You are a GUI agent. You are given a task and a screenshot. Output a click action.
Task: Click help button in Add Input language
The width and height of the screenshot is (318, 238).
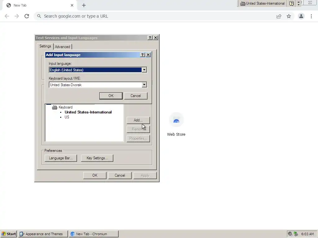[143, 55]
